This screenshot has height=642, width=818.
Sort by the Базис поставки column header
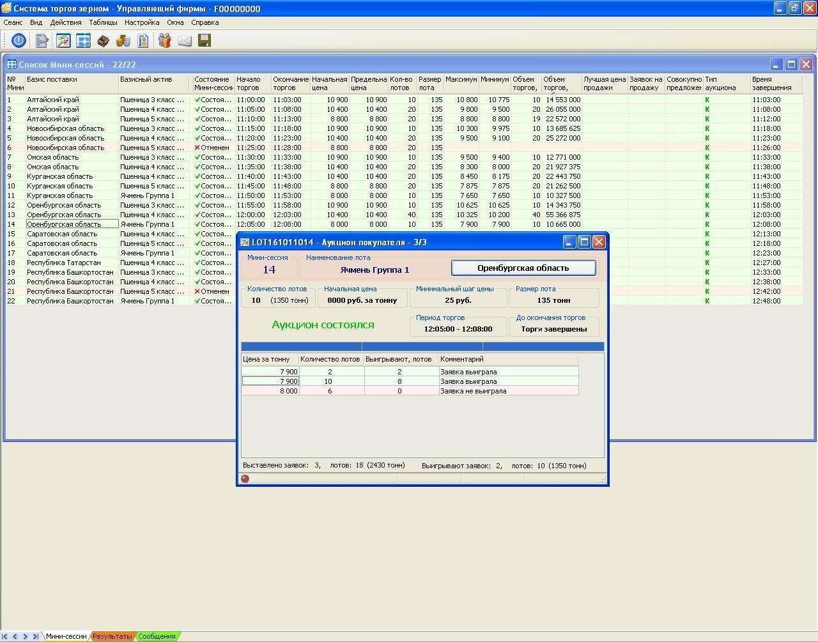[72, 84]
